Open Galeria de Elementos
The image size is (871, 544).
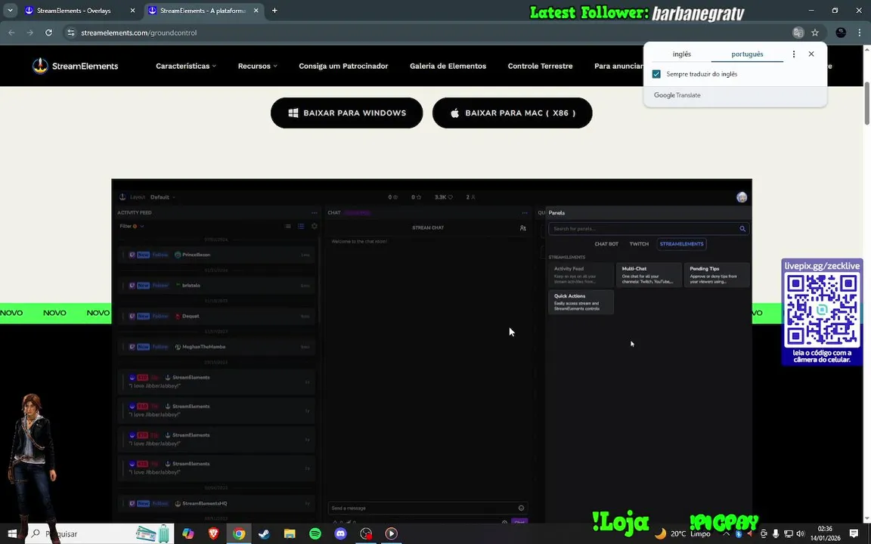point(448,66)
